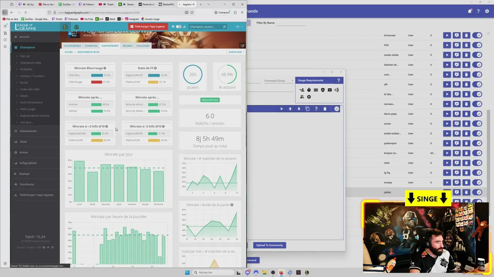
Task: Switch to the Records tab
Action: click(127, 46)
